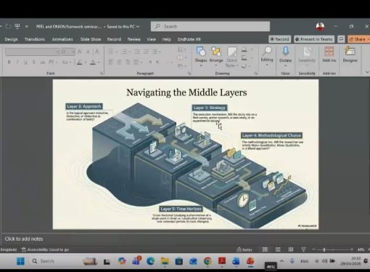Expand the font name combo box
Image resolution: width=370 pixels, height=272 pixels.
(57, 52)
